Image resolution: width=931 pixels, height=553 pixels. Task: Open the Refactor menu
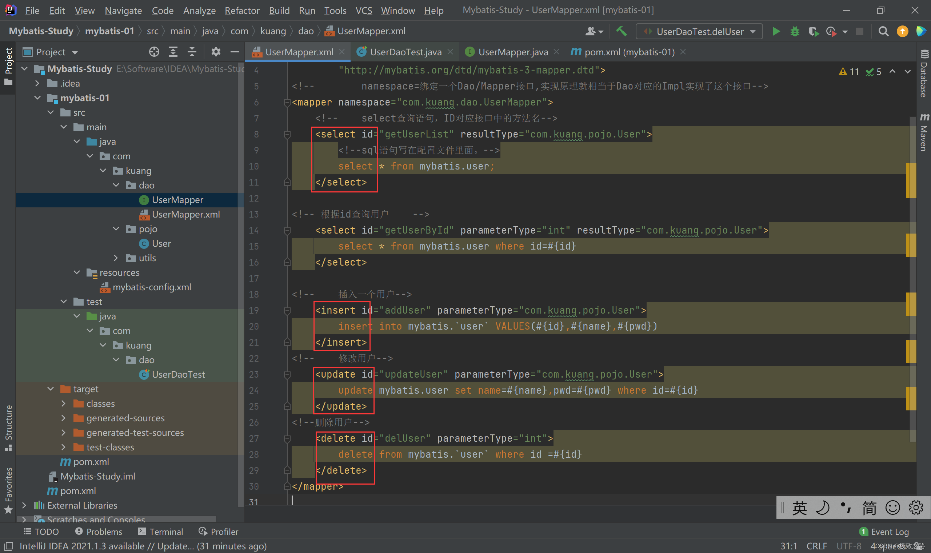pos(242,11)
